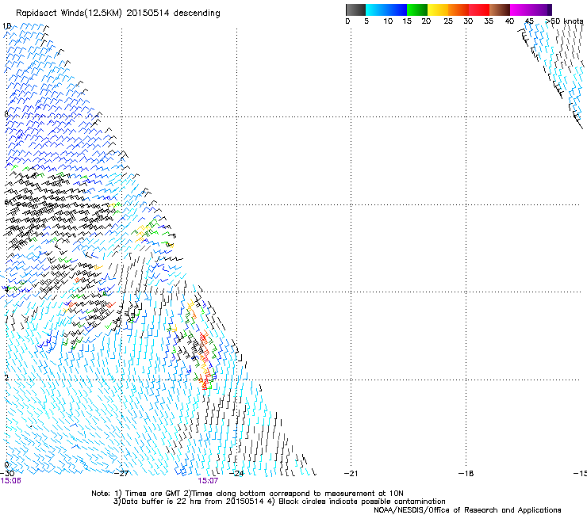Click the '-18' longitude axis label
Image resolution: width=587 pixels, height=515 pixels.
click(x=466, y=474)
